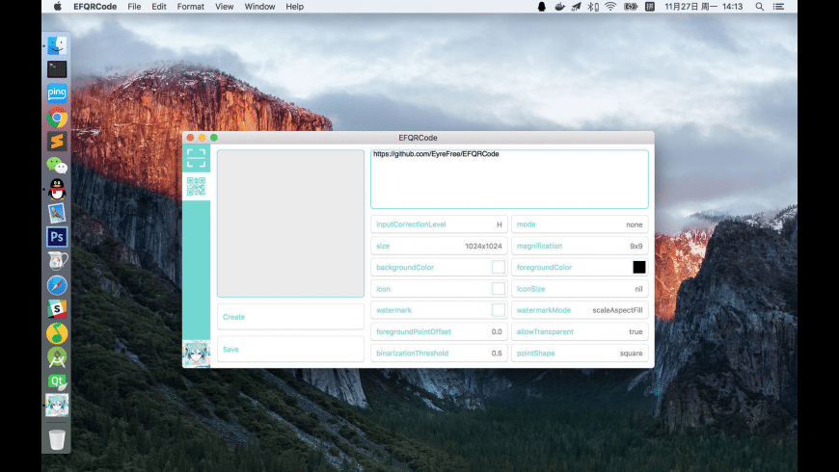
Task: Open the View menu
Action: [x=224, y=7]
